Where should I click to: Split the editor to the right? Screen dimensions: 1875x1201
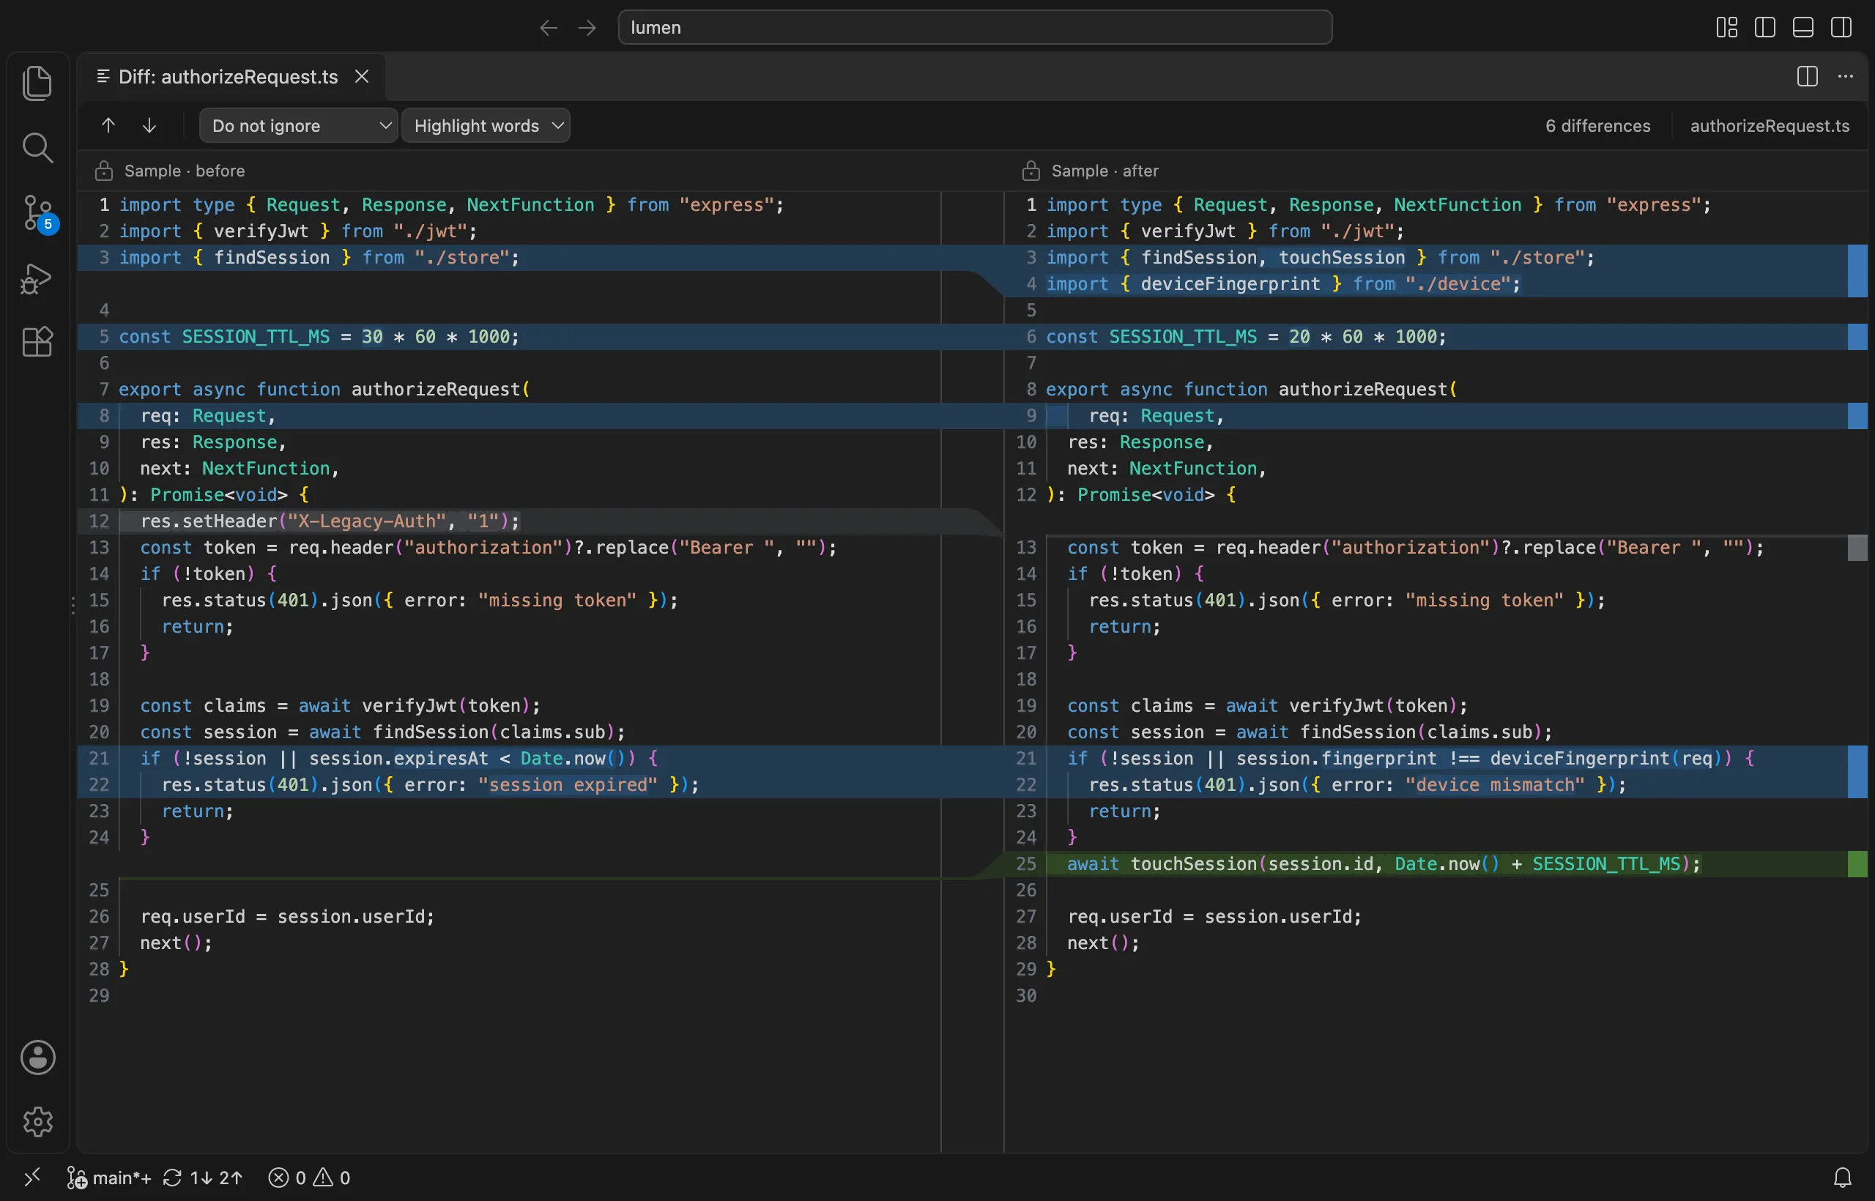pos(1807,76)
